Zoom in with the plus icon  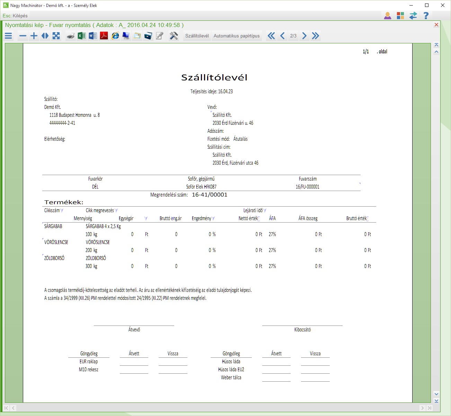[x=34, y=36]
